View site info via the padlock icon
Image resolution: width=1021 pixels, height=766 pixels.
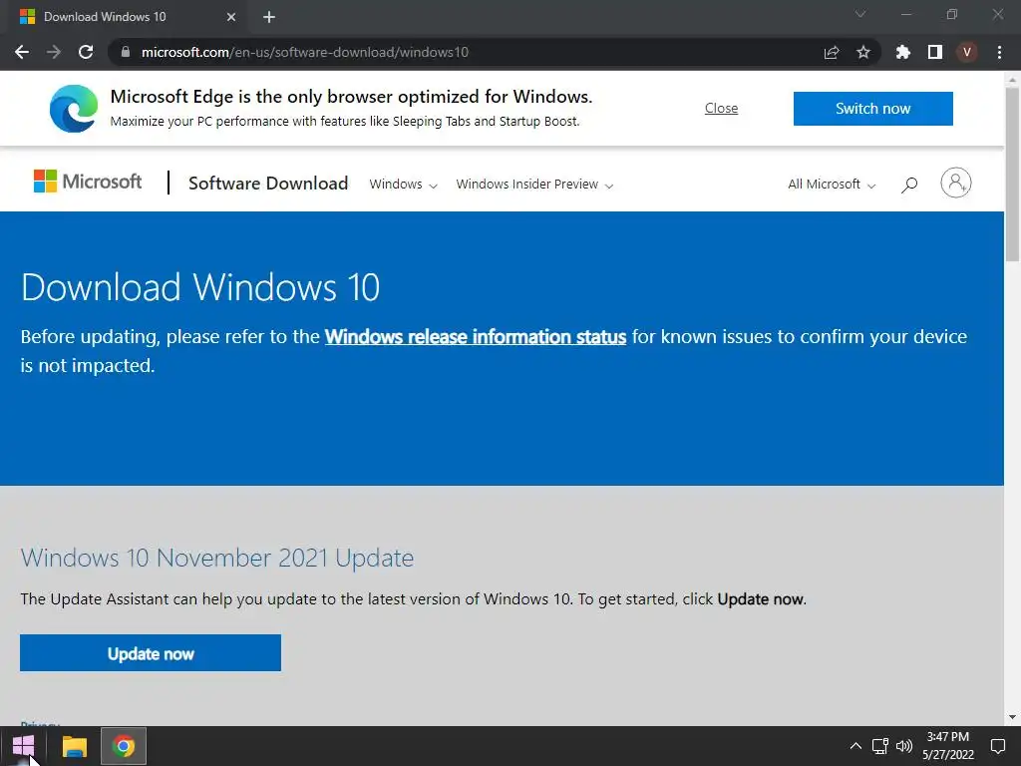pyautogui.click(x=126, y=52)
